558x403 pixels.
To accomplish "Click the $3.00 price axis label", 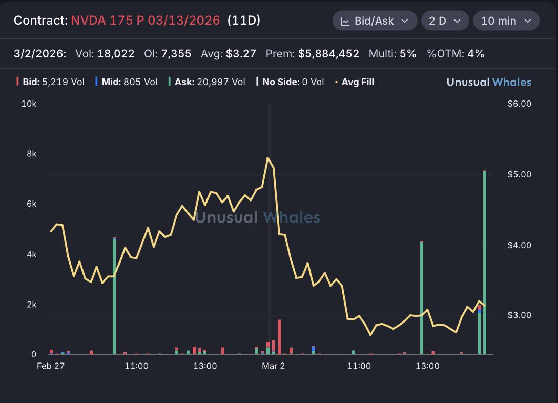I will 519,315.
